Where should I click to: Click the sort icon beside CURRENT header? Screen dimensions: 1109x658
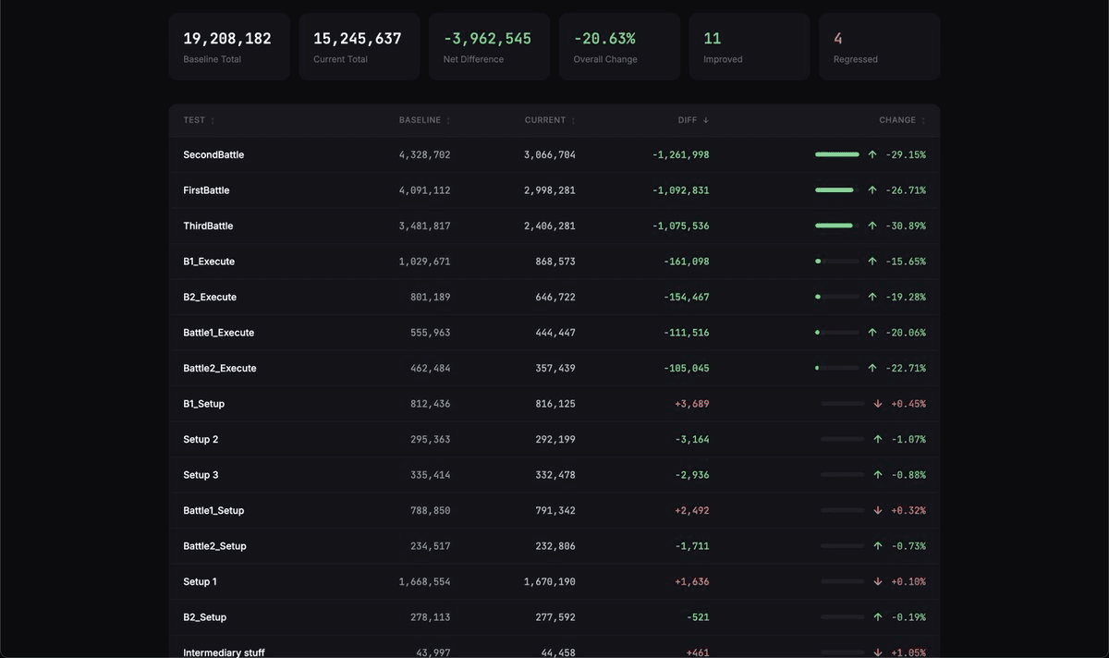[x=573, y=121]
